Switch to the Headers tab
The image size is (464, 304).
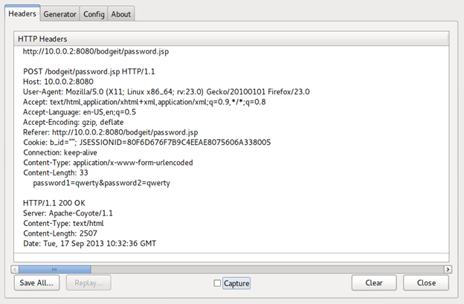pos(22,14)
